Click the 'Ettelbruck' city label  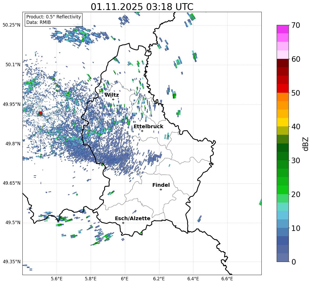148,127
